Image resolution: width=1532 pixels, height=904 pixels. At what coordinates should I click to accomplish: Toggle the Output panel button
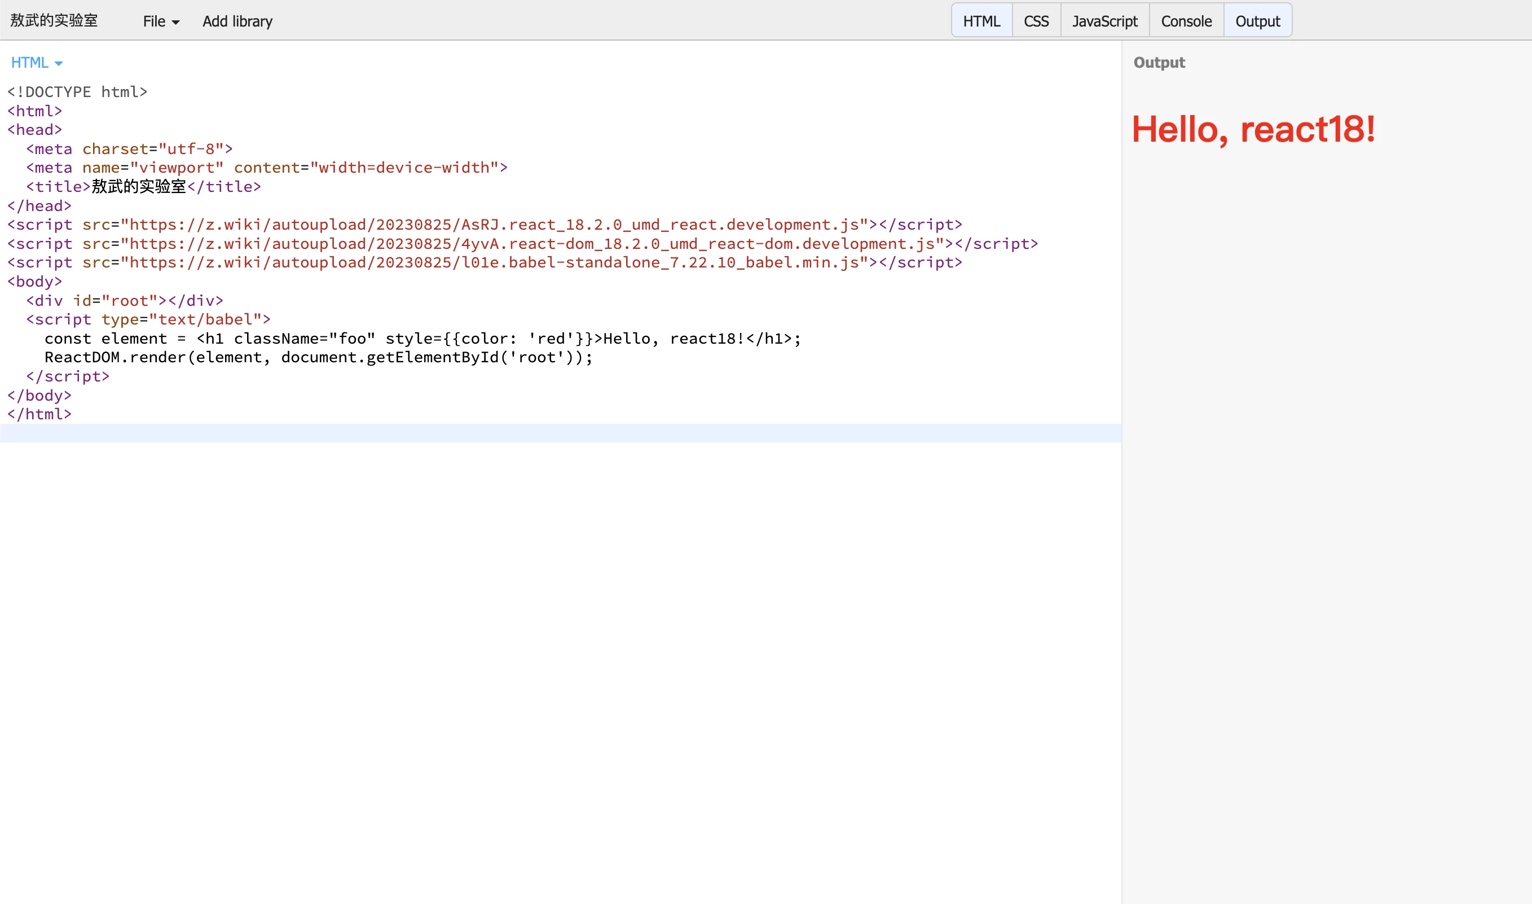1258,21
